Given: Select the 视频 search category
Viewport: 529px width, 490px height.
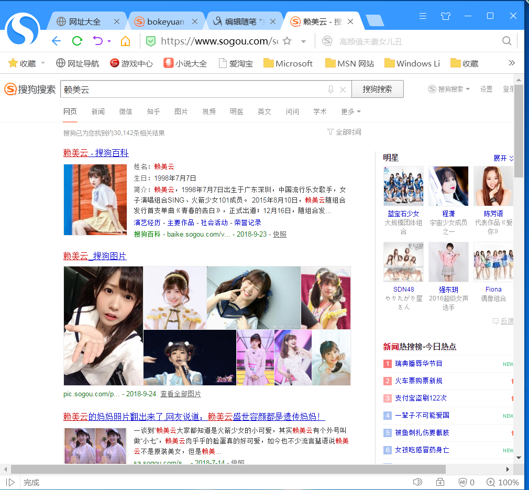Looking at the screenshot, I should coord(209,112).
